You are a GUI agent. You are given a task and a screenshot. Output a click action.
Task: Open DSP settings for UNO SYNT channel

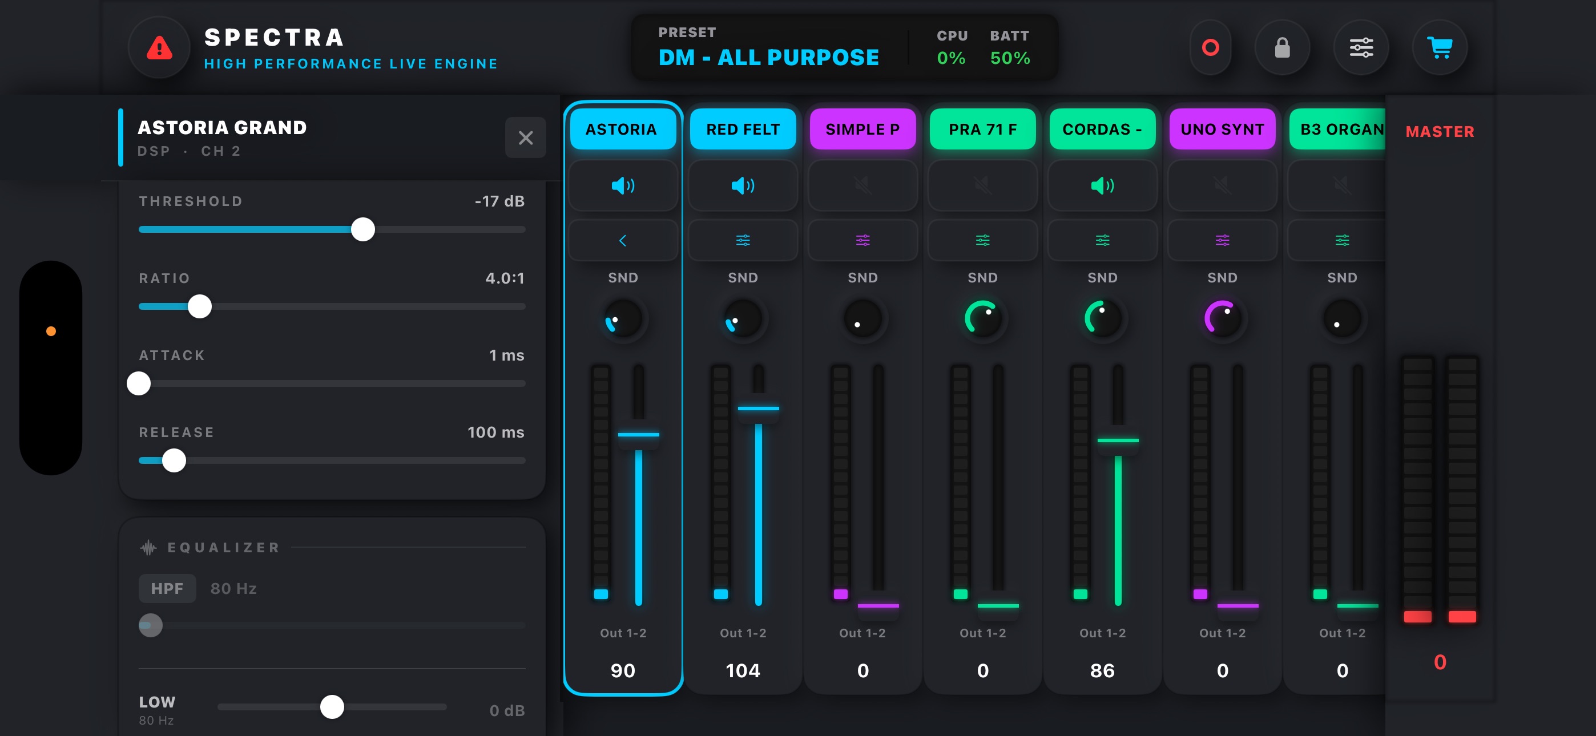point(1222,240)
